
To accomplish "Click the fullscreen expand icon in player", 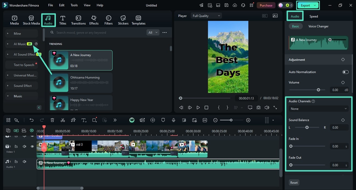I will (x=275, y=108).
